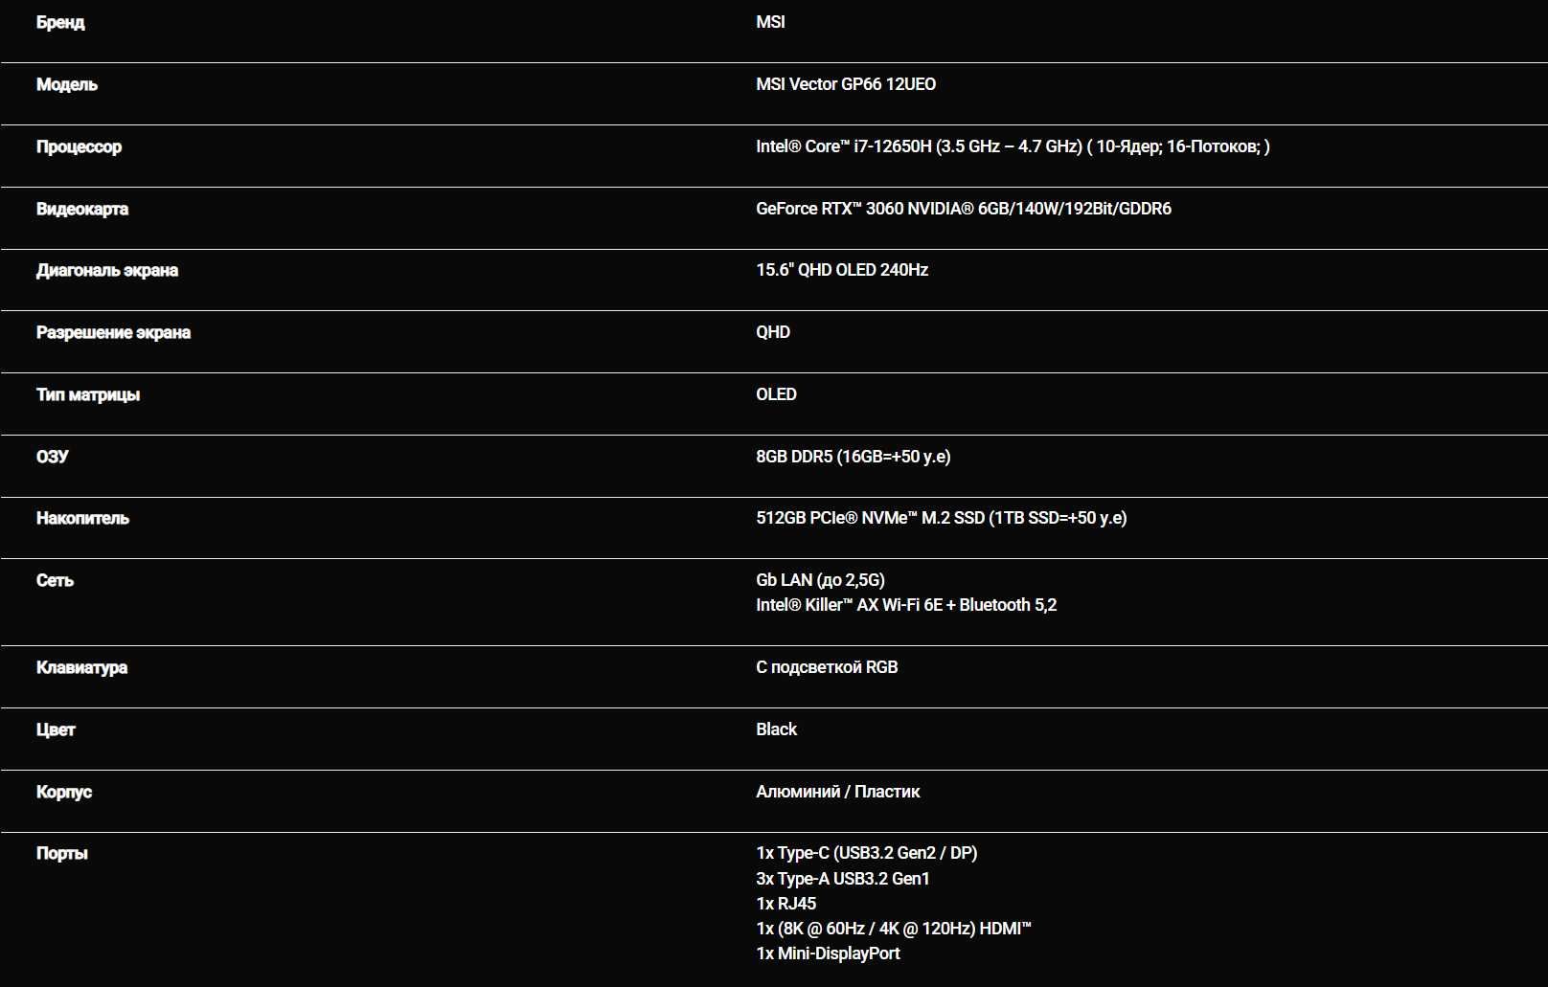Click the Black color value
The height and width of the screenshot is (987, 1548).
776,729
